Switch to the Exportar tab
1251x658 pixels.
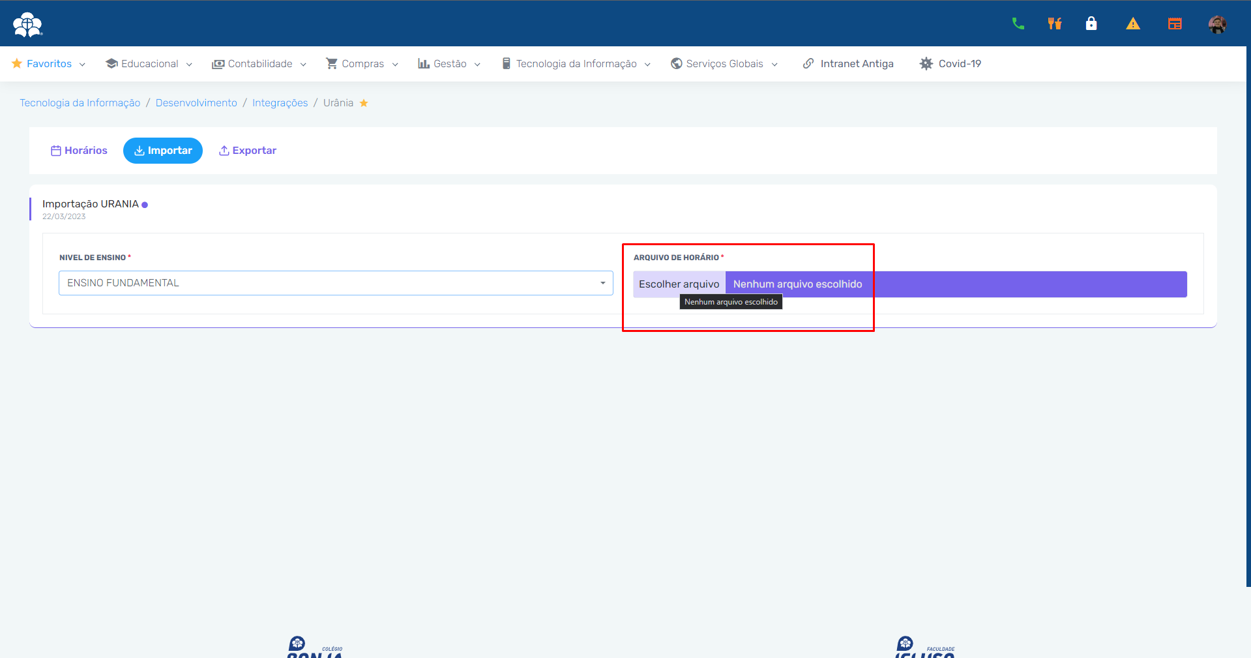248,151
